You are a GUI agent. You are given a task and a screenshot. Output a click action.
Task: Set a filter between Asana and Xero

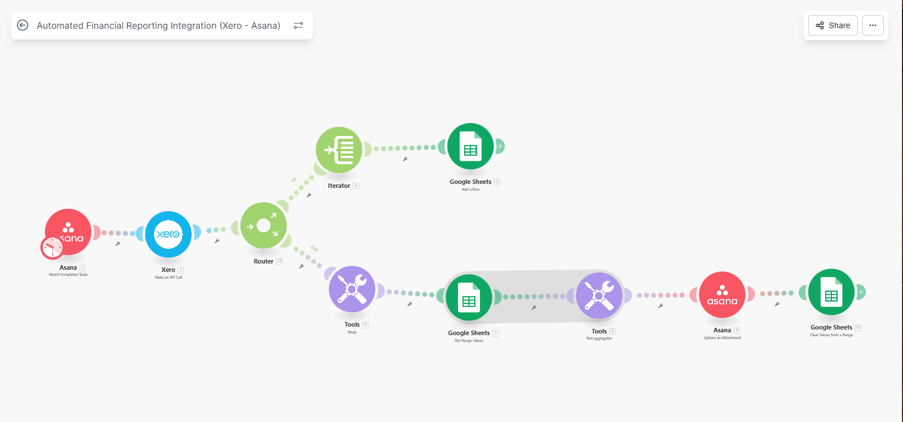118,244
